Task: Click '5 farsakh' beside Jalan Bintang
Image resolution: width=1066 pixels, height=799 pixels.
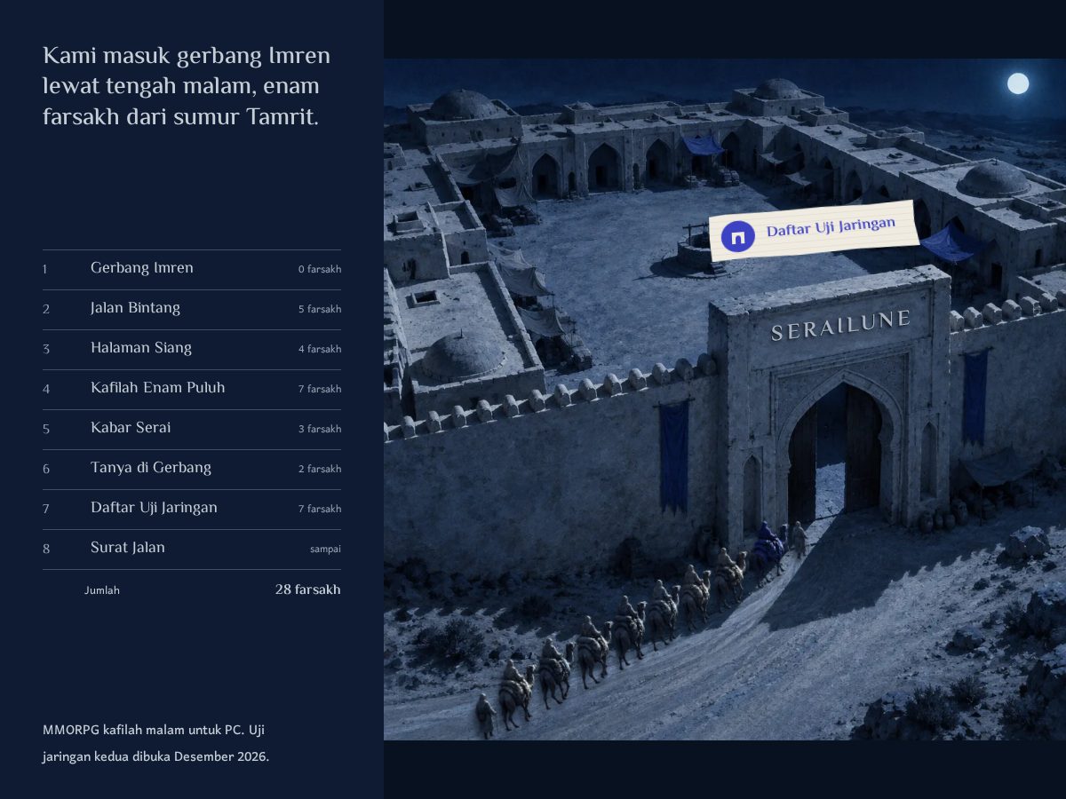Action: click(320, 309)
